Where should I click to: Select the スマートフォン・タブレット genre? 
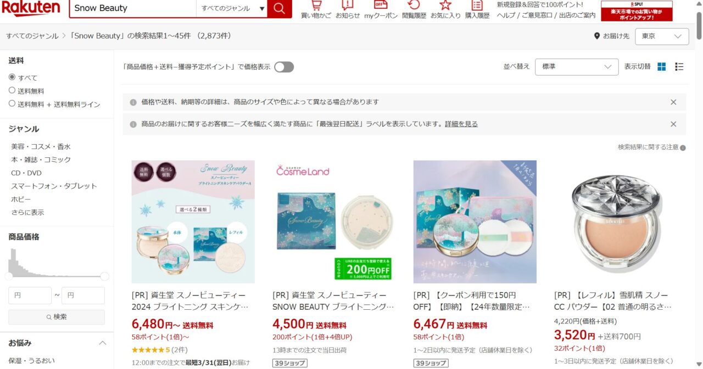click(x=54, y=186)
